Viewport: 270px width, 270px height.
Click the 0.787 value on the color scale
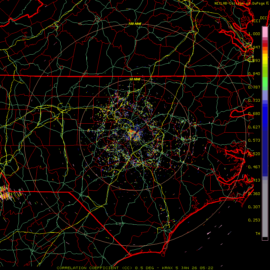(254, 87)
